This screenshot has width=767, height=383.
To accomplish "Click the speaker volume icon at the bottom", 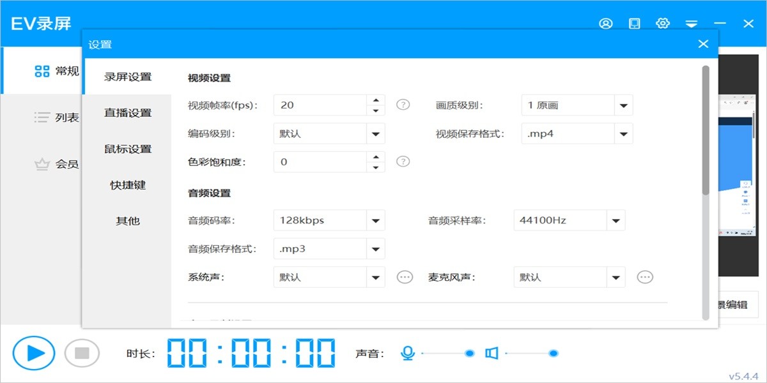I will click(x=491, y=352).
